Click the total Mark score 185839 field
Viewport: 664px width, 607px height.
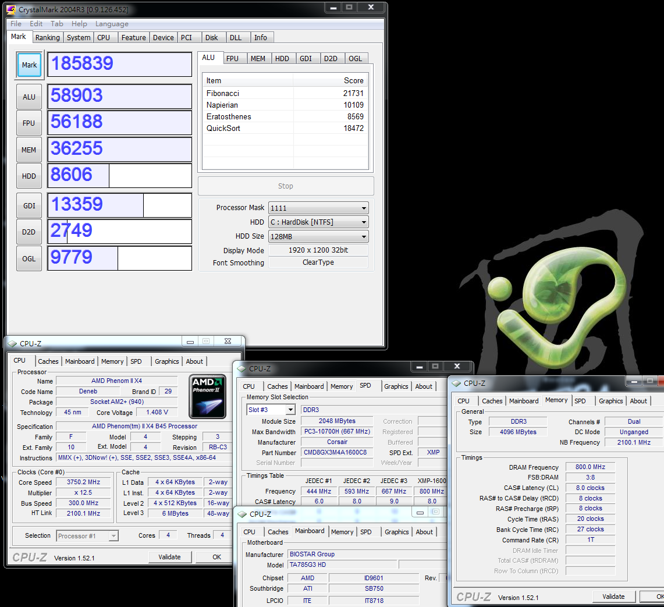point(119,65)
